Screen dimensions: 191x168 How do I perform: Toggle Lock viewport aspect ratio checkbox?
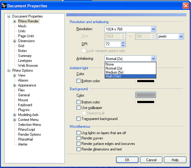pyautogui.click(x=84, y=51)
